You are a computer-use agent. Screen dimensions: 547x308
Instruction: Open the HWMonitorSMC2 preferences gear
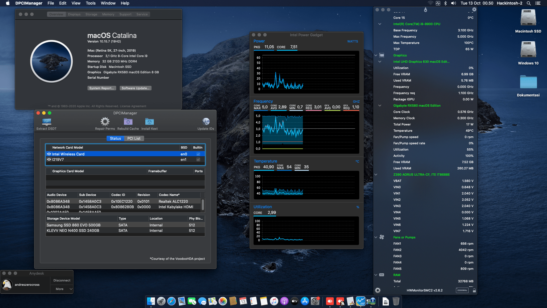378,290
